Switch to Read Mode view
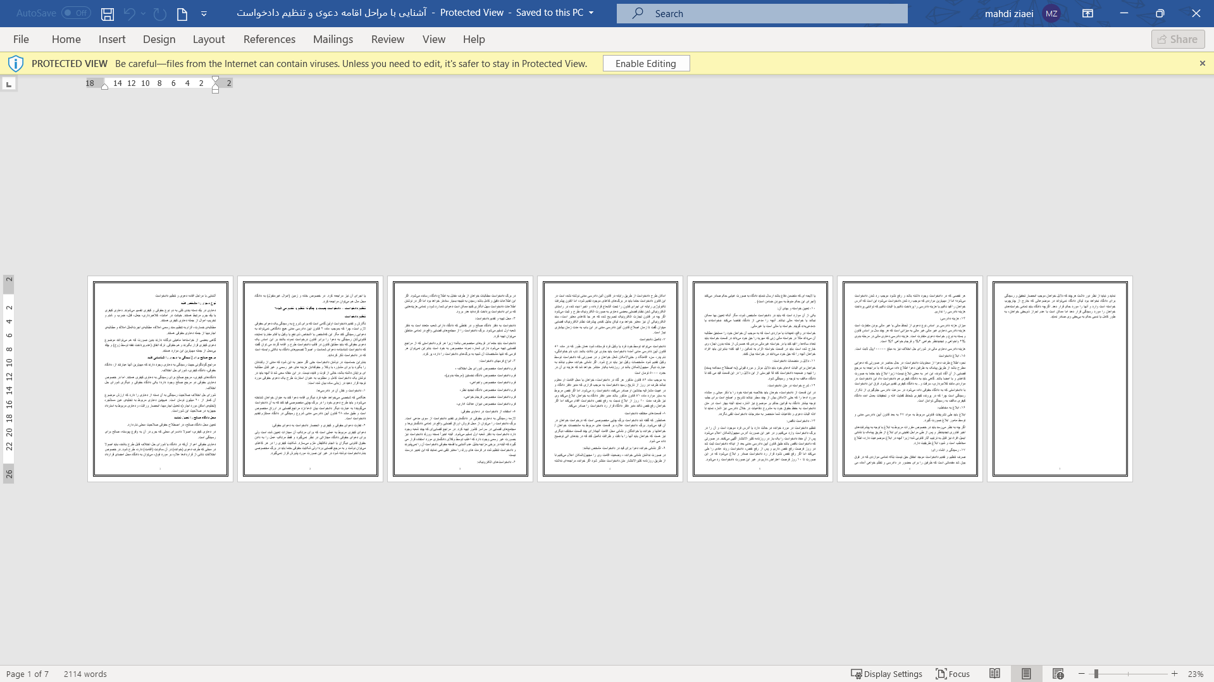This screenshot has height=682, width=1214. 994,674
